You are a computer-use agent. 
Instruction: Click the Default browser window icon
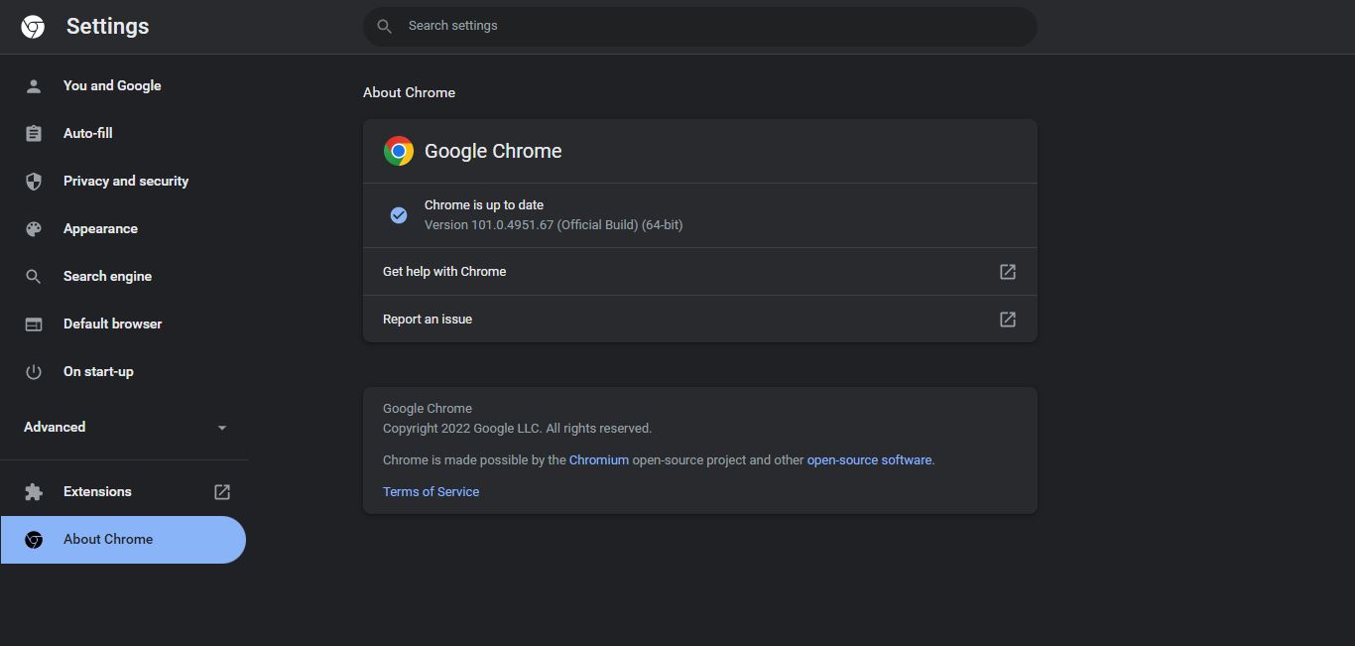click(x=34, y=324)
